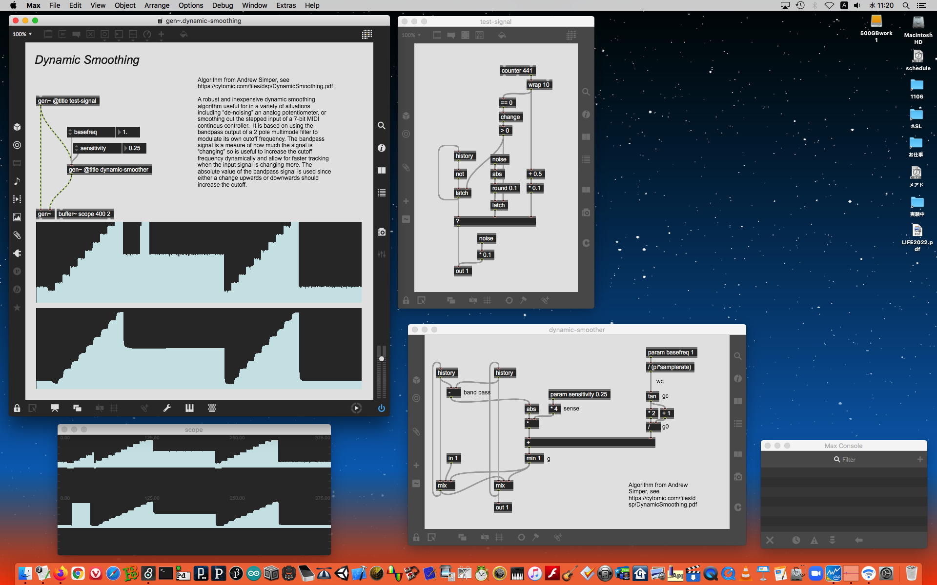This screenshot has height=585, width=937.
Task: Click the sensitivity attribute stepper arrows
Action: (77, 148)
